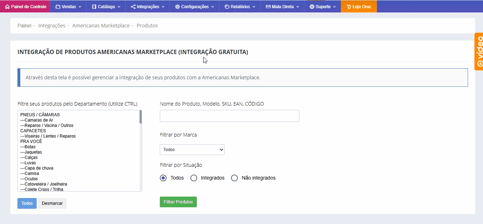
Task: Select the Integrados radio button
Action: (194, 178)
